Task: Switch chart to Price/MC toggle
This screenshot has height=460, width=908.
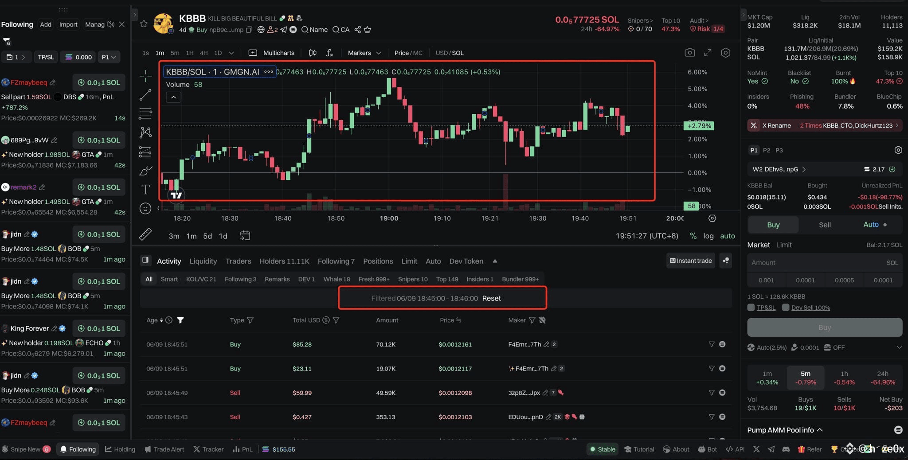Action: coord(408,53)
